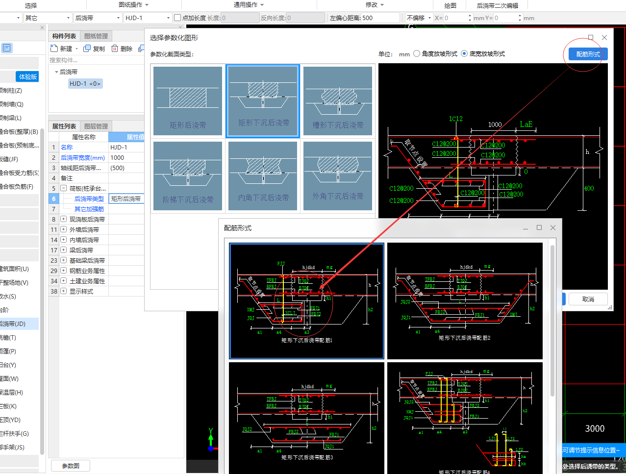Screen dimensions: 626x474
Task: Expand the 现浇板后浇带 property group
Action: [64, 219]
